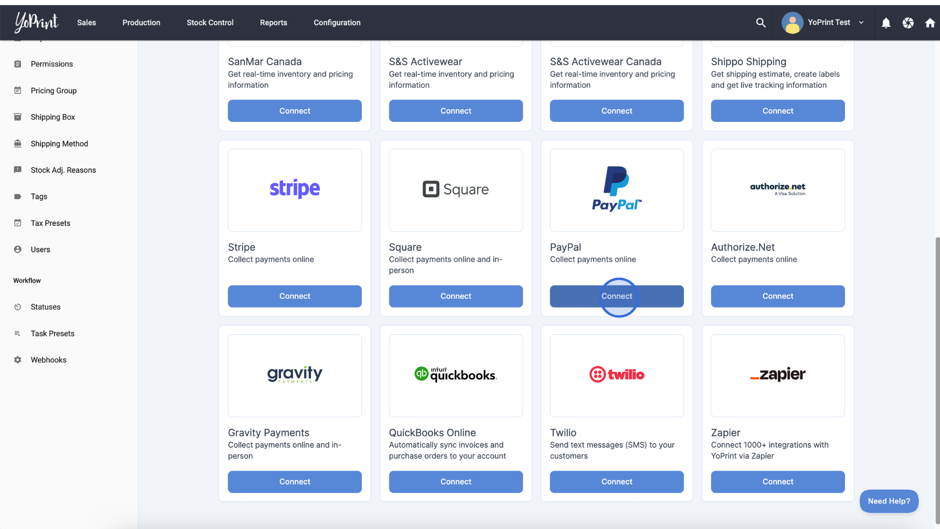Click the aperture shutter icon in header
The width and height of the screenshot is (940, 529).
908,23
